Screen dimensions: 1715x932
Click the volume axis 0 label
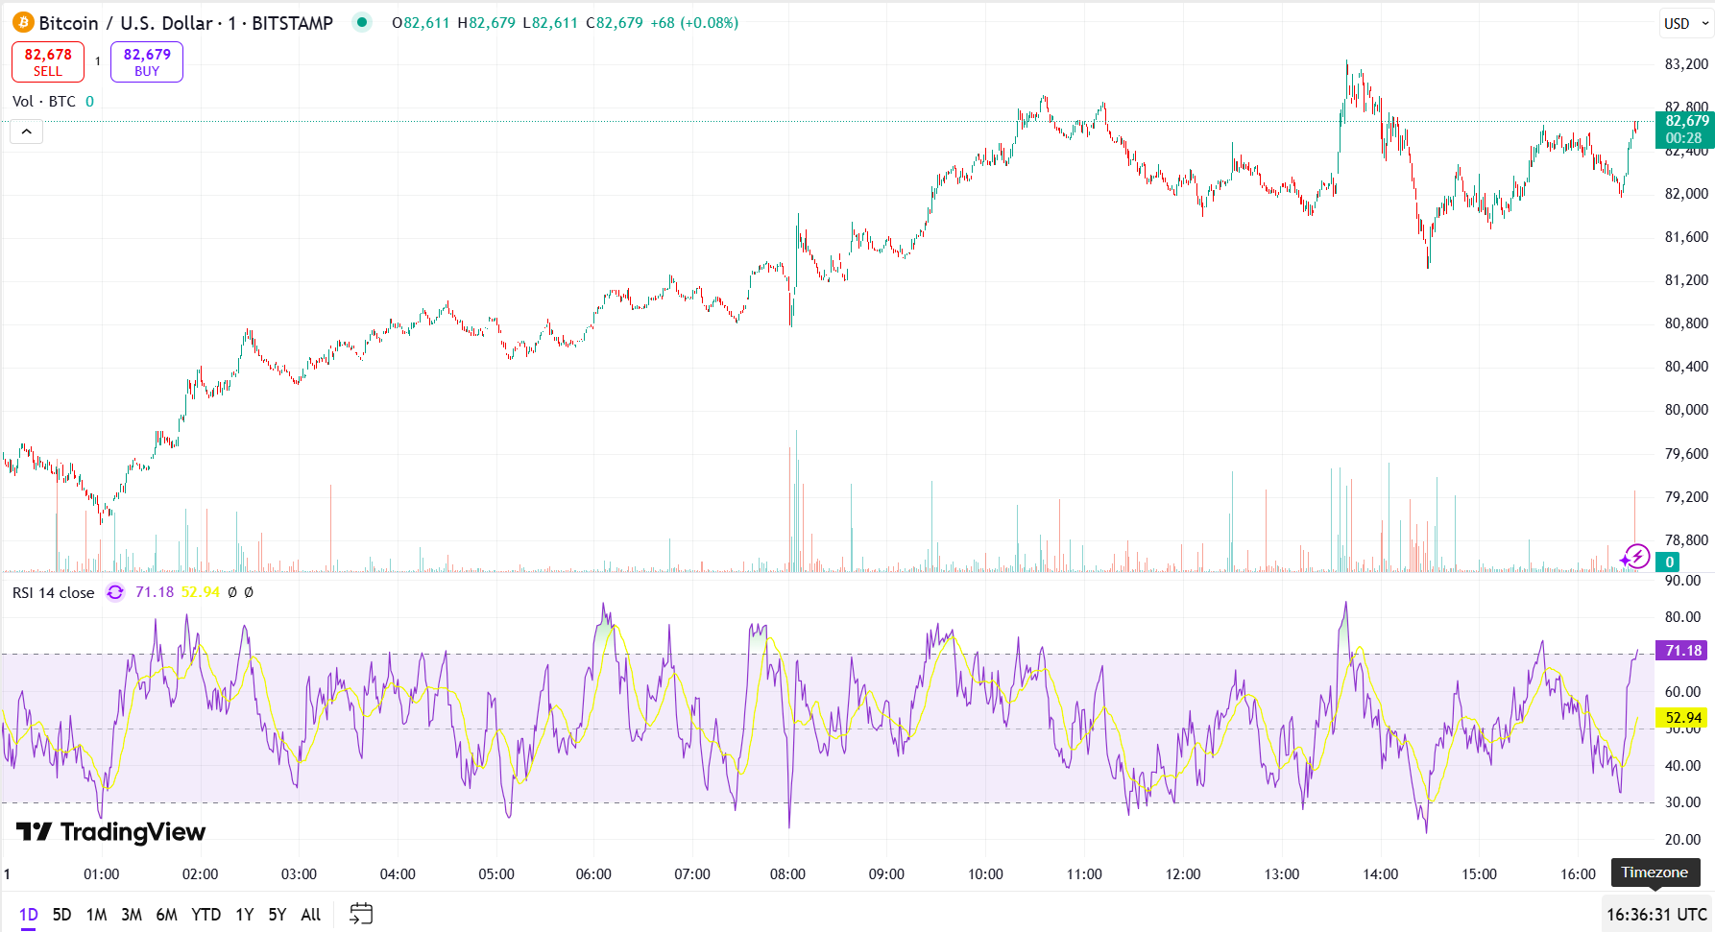pyautogui.click(x=1669, y=562)
